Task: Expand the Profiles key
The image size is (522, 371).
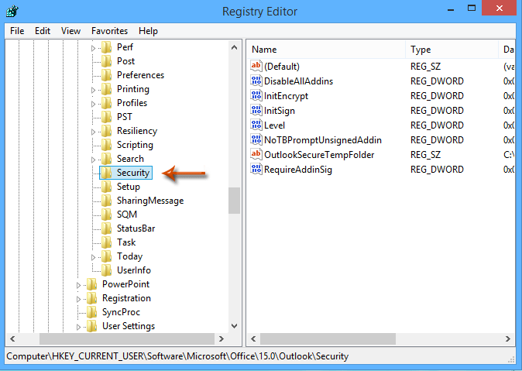Action: click(x=94, y=105)
